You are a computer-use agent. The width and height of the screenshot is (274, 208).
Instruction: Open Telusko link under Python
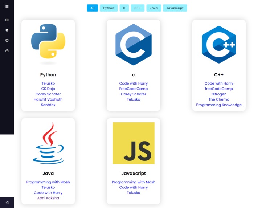tap(48, 83)
